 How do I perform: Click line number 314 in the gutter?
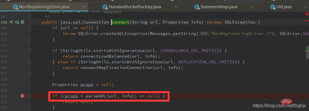pos(4,56)
